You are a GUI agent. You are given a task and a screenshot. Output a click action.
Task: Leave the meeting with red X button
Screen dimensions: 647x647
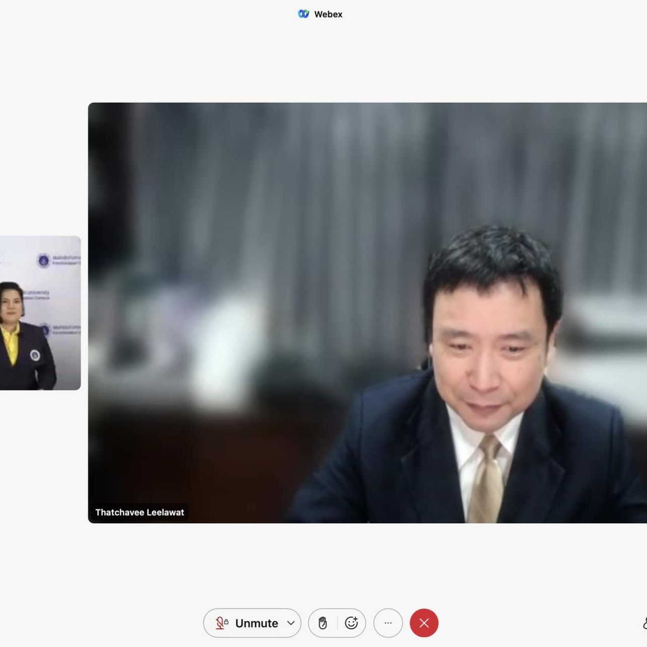pyautogui.click(x=424, y=623)
